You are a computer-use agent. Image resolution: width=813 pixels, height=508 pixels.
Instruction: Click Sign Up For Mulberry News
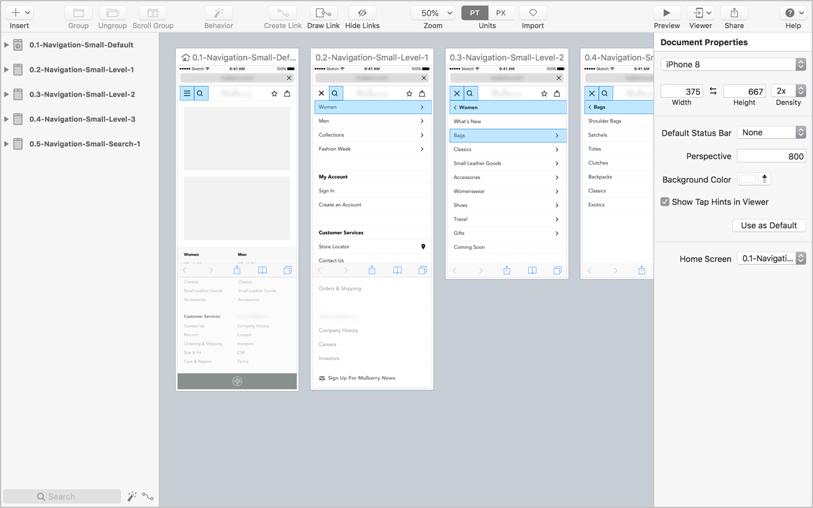point(357,378)
